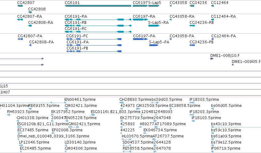Select the S-Lap5-RA transcript

coord(154,26)
